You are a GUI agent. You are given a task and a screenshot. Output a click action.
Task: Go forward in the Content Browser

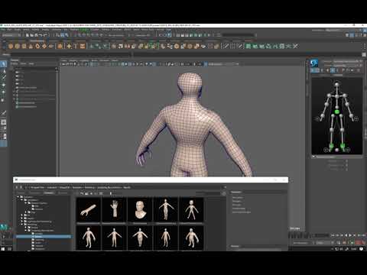21,187
